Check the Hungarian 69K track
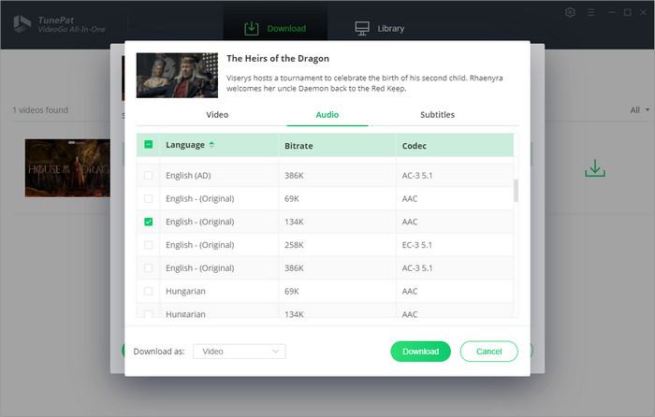The image size is (655, 417). pos(148,292)
